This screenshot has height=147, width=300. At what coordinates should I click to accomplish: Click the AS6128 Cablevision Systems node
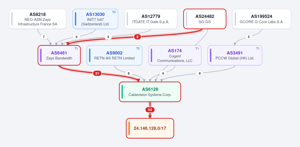click(x=150, y=92)
